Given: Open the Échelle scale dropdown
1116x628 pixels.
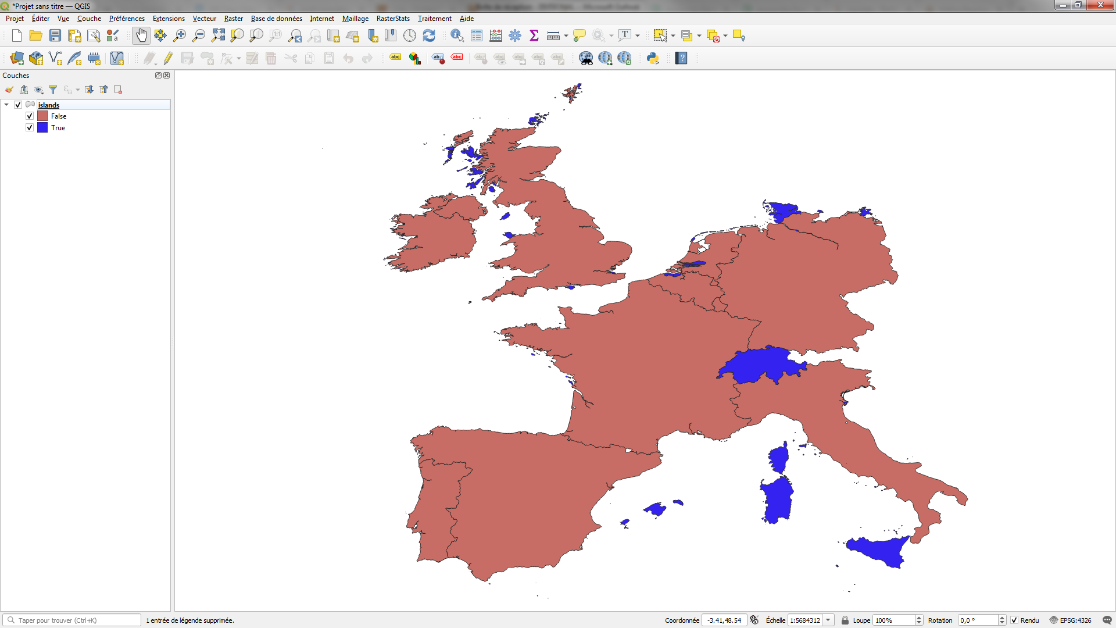Looking at the screenshot, I should [x=829, y=620].
